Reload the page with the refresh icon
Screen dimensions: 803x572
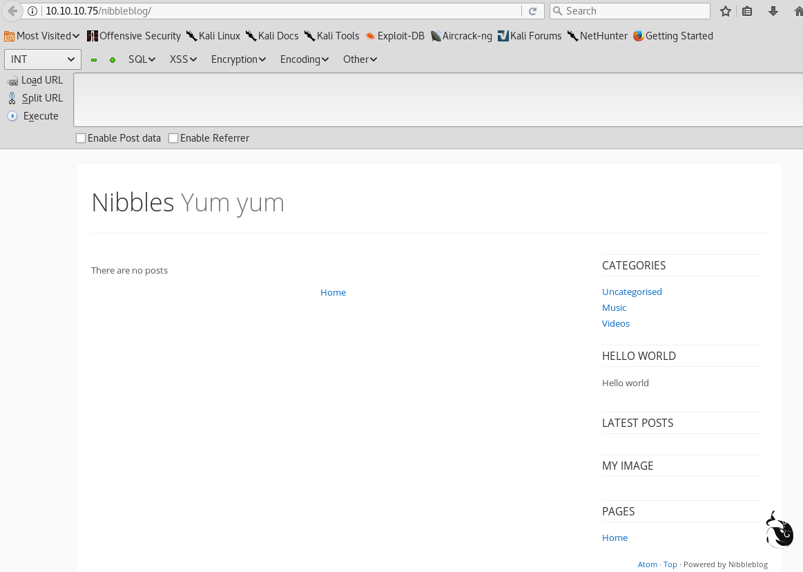[x=532, y=11]
